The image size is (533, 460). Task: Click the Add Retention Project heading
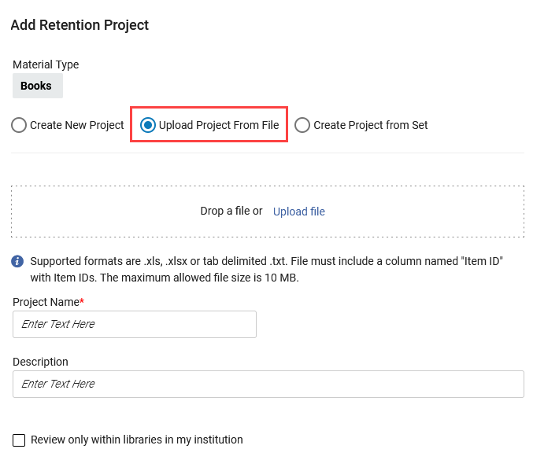click(x=80, y=25)
